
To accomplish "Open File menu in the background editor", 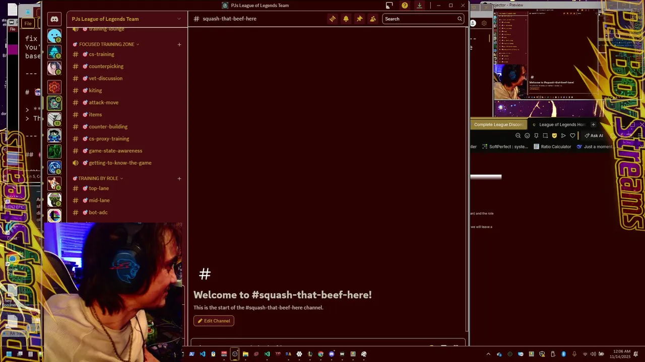I will coord(28,24).
